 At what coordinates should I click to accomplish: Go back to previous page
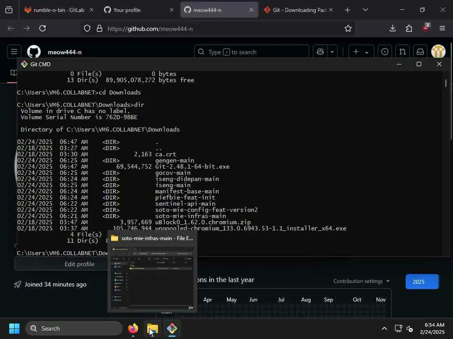(11, 28)
